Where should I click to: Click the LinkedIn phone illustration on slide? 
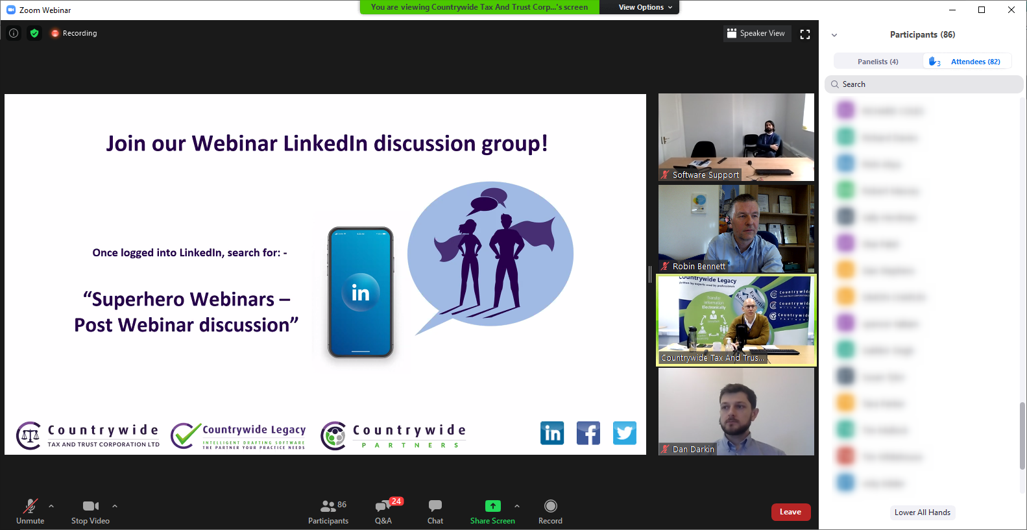pos(361,293)
